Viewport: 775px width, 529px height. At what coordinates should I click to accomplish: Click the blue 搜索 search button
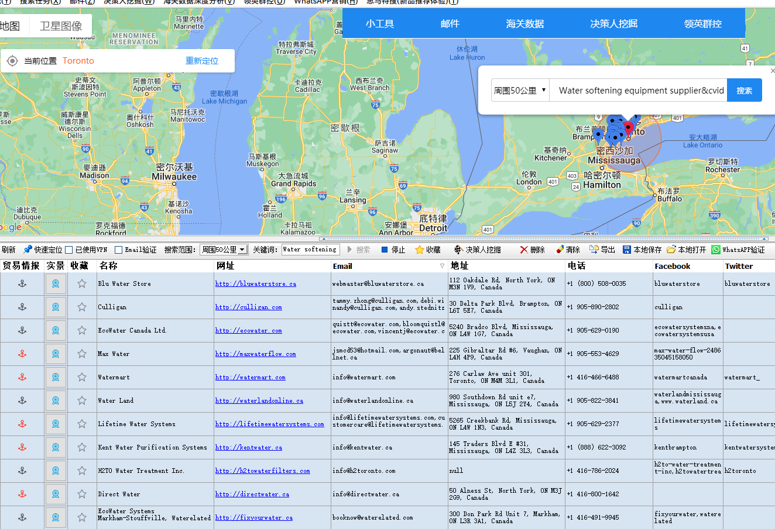click(x=745, y=91)
